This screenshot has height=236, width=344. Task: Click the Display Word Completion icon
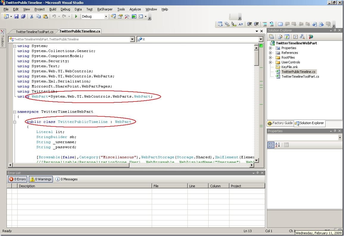click(241, 24)
